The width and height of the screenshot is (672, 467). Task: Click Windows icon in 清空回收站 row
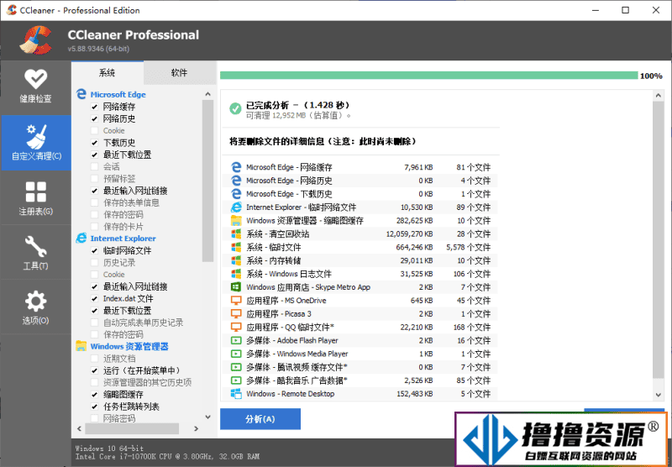point(236,233)
